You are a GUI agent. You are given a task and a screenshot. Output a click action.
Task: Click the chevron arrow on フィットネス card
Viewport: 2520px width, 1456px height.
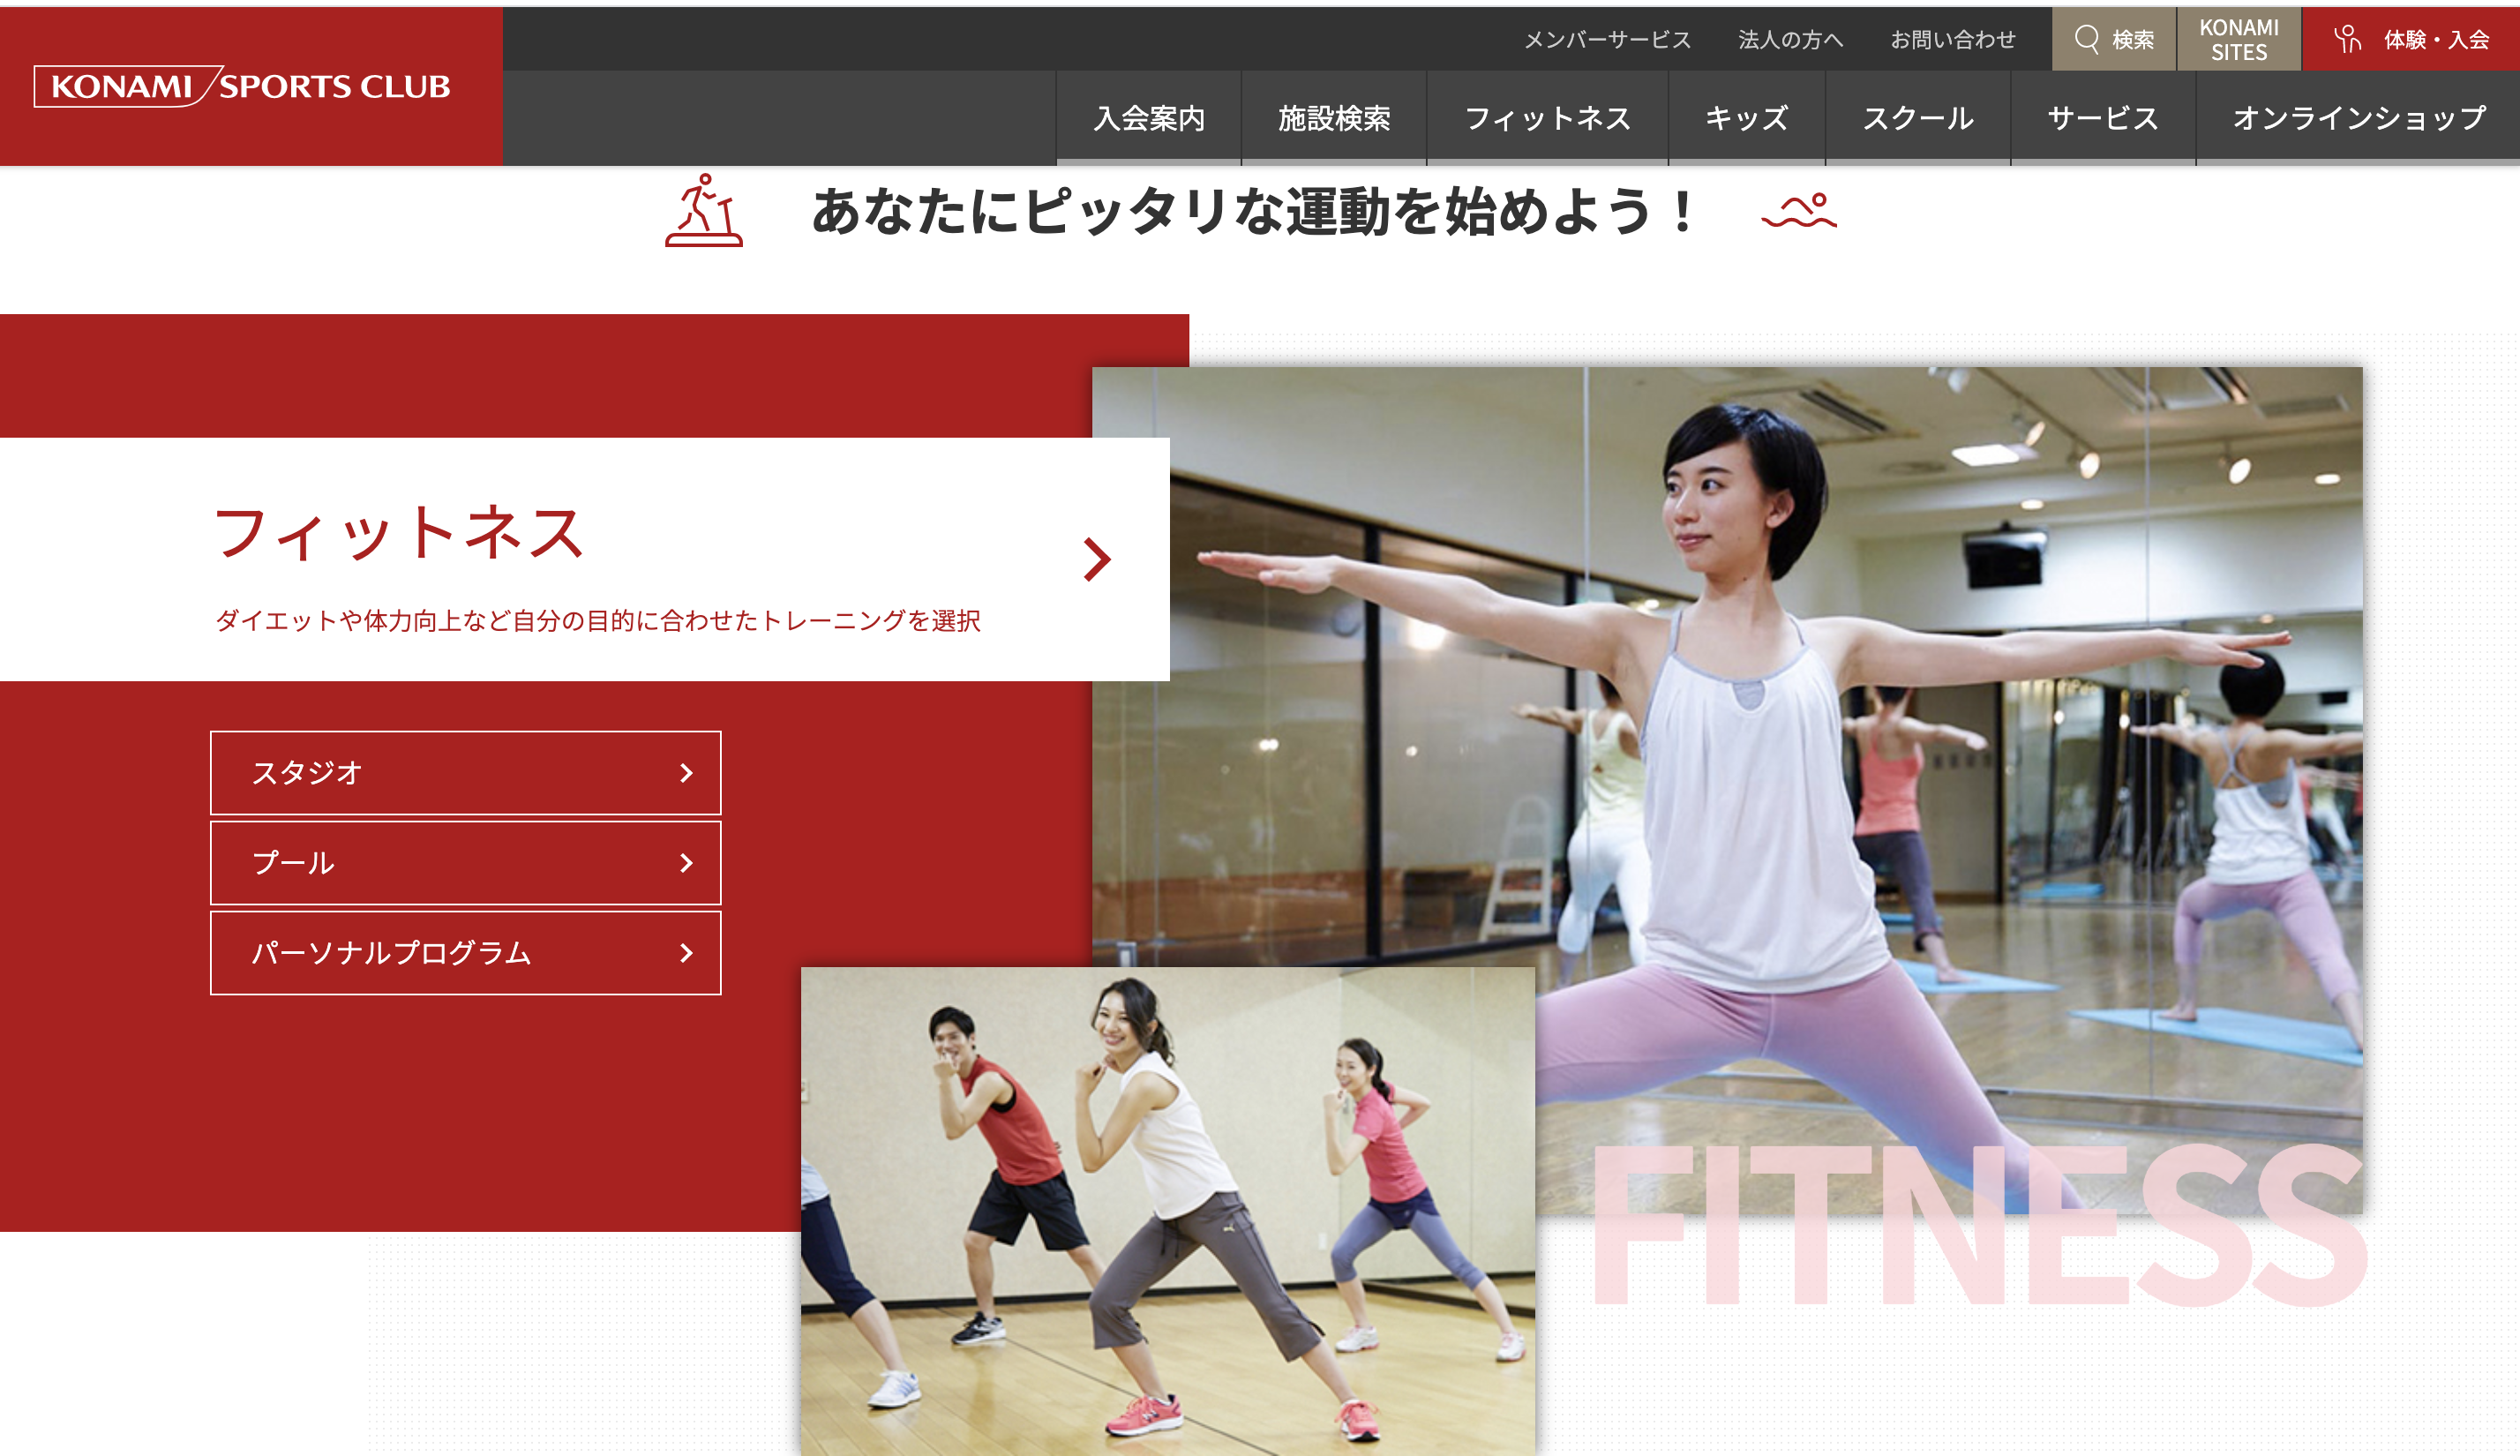pos(1097,559)
